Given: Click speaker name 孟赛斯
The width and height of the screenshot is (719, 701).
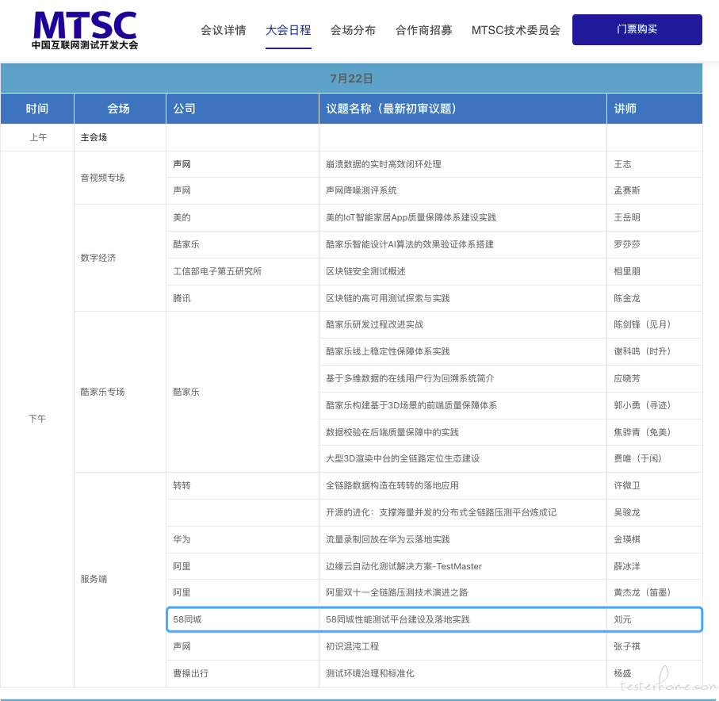Looking at the screenshot, I should tap(627, 190).
